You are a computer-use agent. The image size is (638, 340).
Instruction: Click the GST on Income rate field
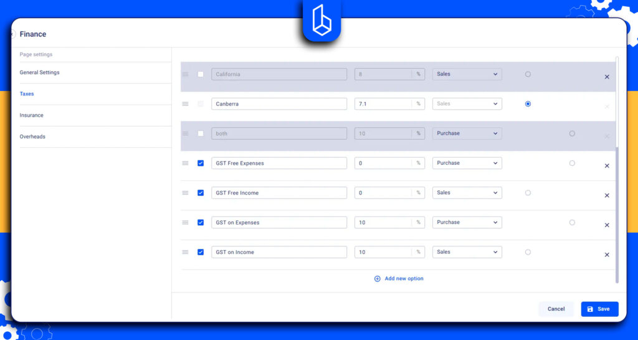[389, 253]
